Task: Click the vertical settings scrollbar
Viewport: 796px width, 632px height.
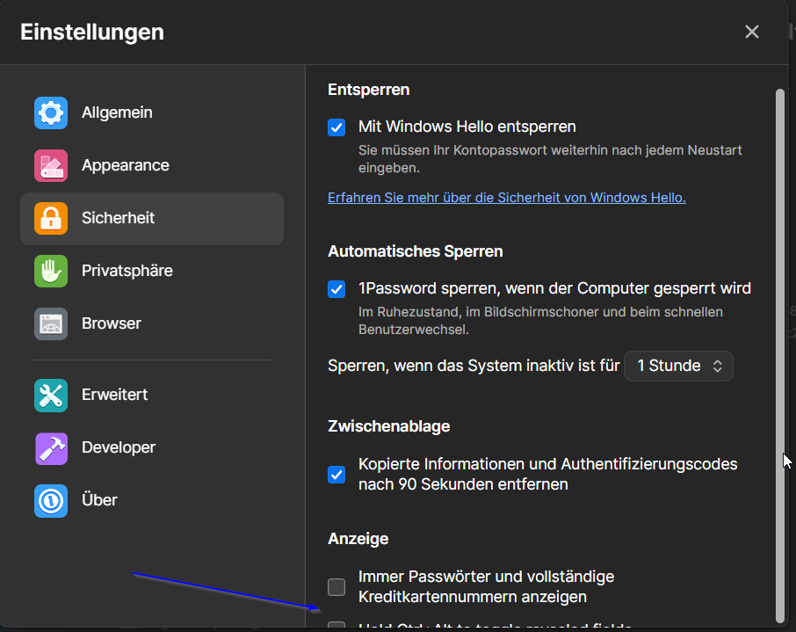Action: [779, 352]
